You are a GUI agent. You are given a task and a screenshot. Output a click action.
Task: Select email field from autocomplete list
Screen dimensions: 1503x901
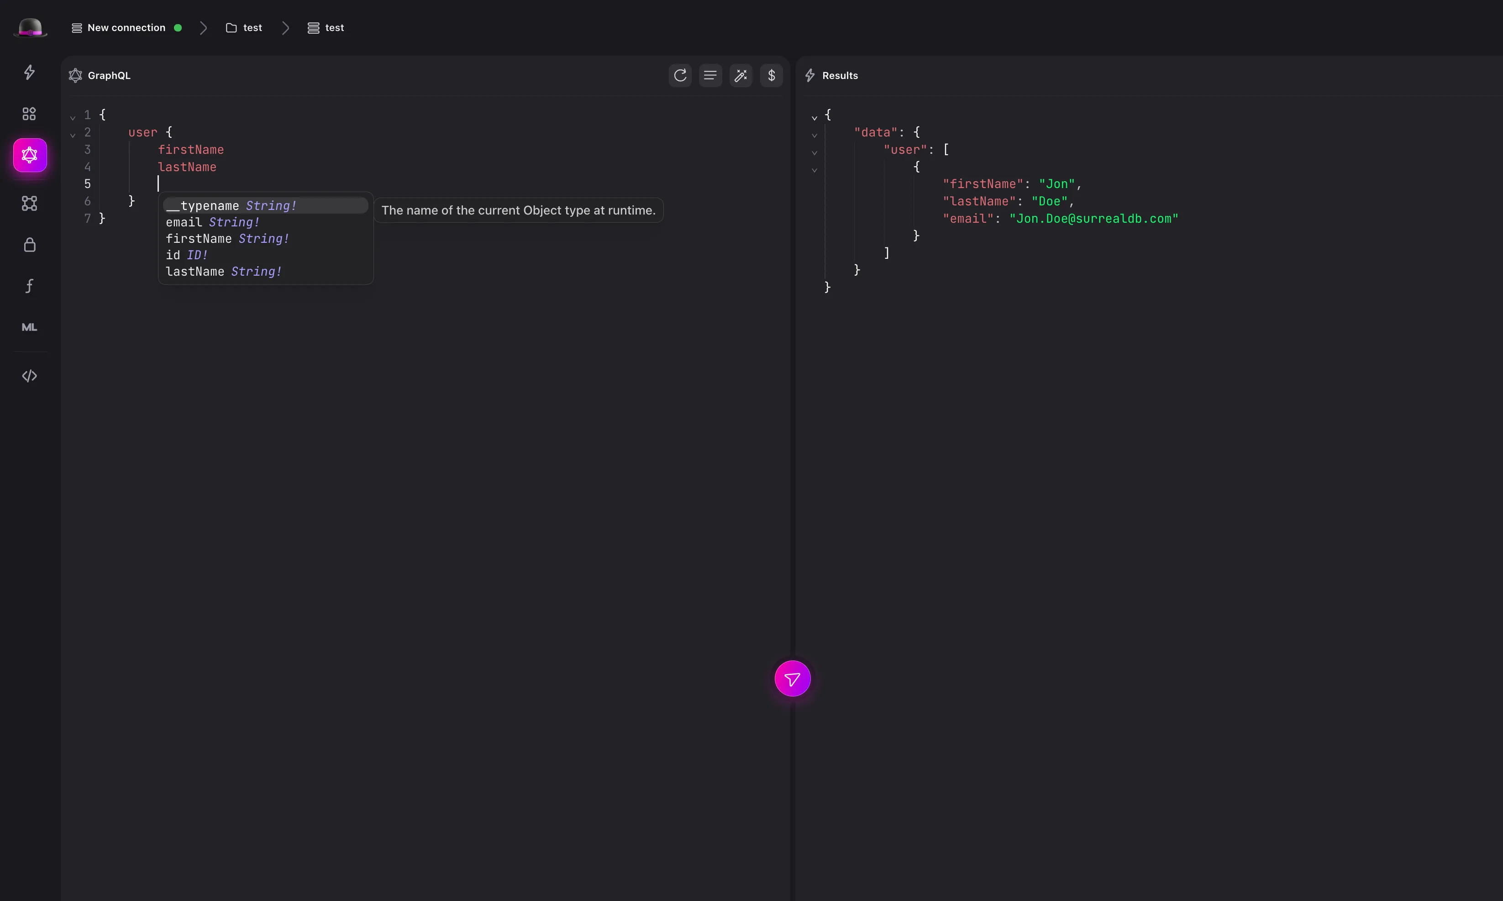pyautogui.click(x=211, y=222)
